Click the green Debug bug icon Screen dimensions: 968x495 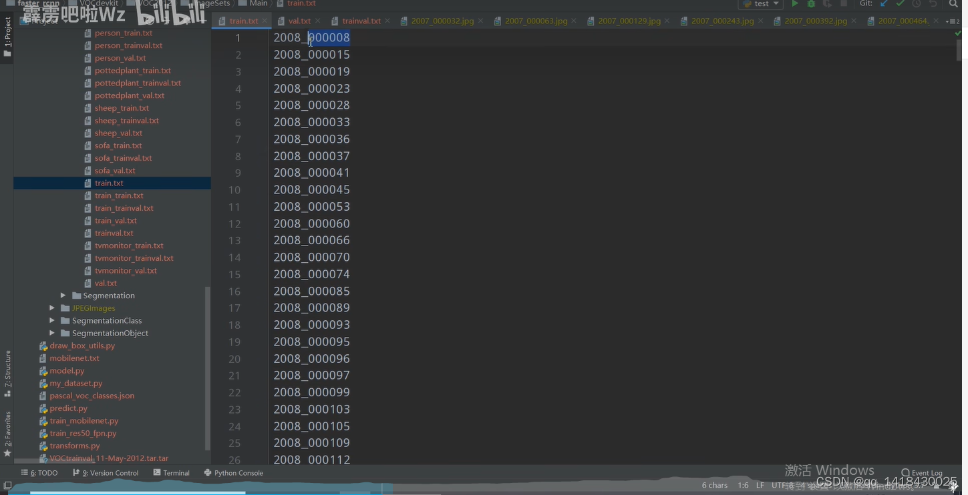811,4
